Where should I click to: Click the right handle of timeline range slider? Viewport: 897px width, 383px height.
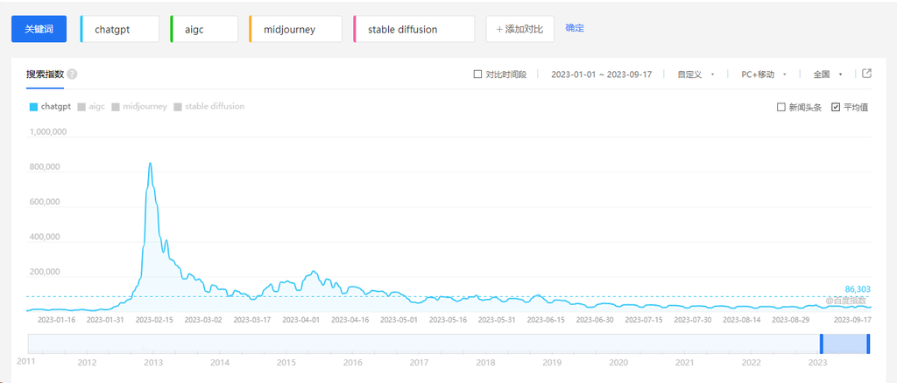[x=868, y=344]
